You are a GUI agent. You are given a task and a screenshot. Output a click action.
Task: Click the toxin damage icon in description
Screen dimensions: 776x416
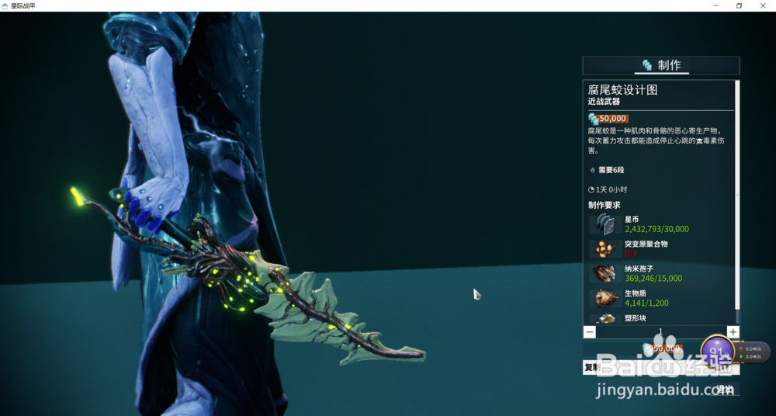(700, 141)
